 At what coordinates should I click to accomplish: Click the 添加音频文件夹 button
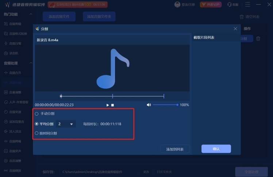(x=99, y=16)
